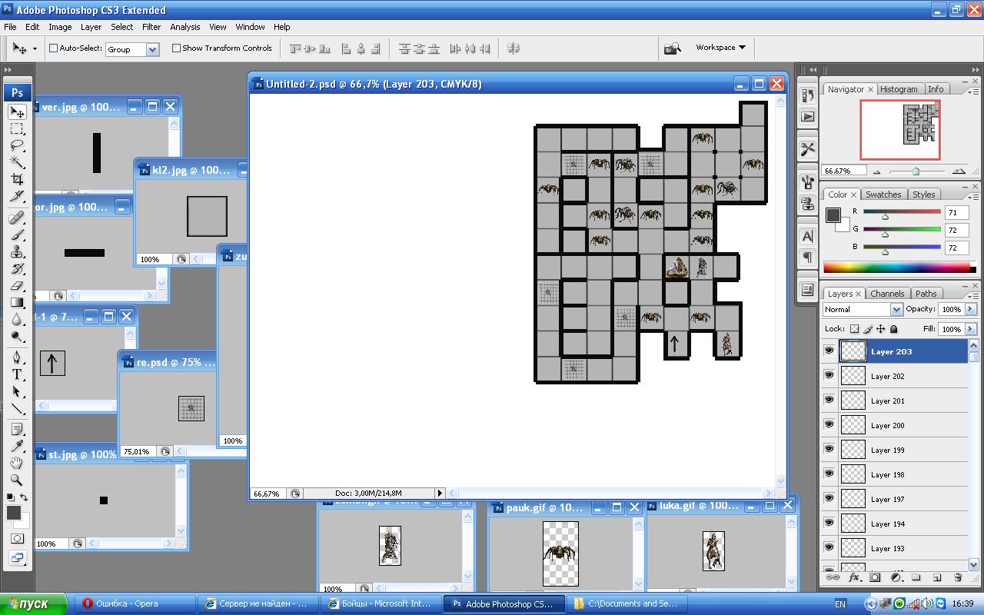The height and width of the screenshot is (615, 984).
Task: Select the Zoom tool
Action: click(17, 480)
